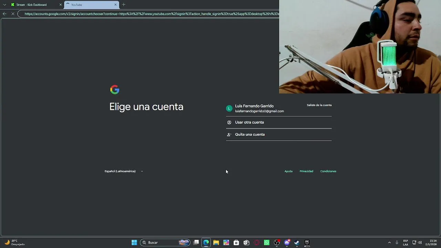Open a new browser tab
441x248 pixels.
click(124, 5)
